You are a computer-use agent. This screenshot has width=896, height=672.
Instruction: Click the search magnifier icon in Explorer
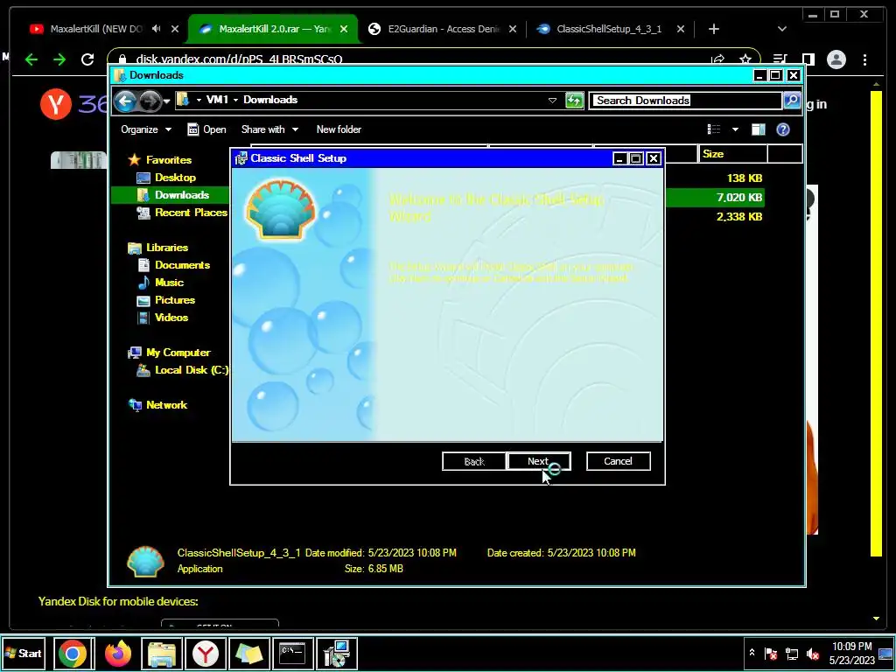click(791, 101)
